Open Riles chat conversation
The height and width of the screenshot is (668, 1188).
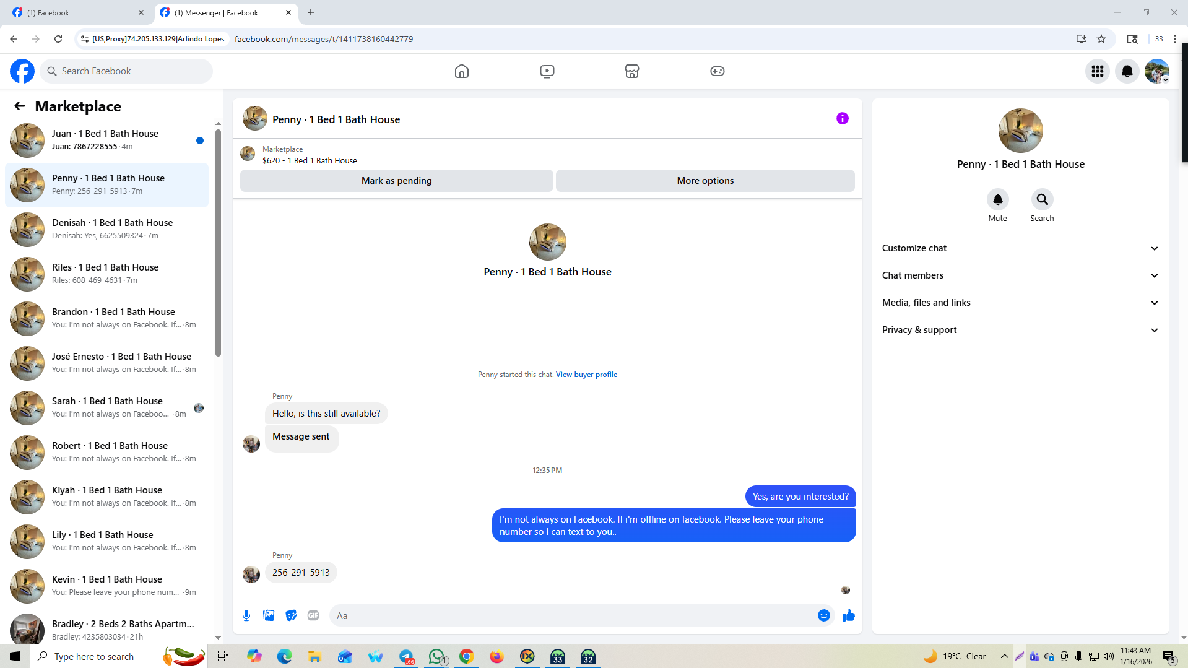(x=106, y=274)
